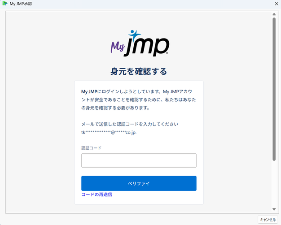Click the scrollbar down arrow
This screenshot has width=281, height=225.
pyautogui.click(x=274, y=209)
